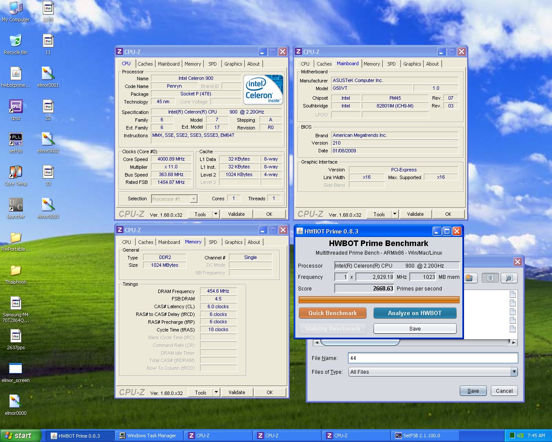Click the horizontal scrollbar in the file list
Image resolution: width=552 pixels, height=442 pixels.
pyautogui.click(x=360, y=342)
